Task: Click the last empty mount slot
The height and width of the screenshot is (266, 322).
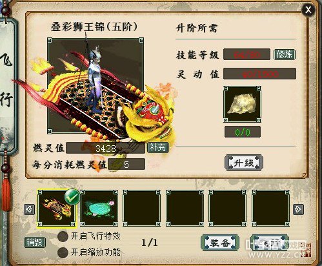Action: click(270, 209)
